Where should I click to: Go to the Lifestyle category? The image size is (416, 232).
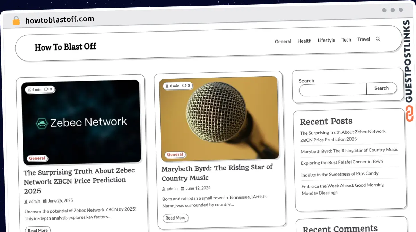click(x=327, y=40)
